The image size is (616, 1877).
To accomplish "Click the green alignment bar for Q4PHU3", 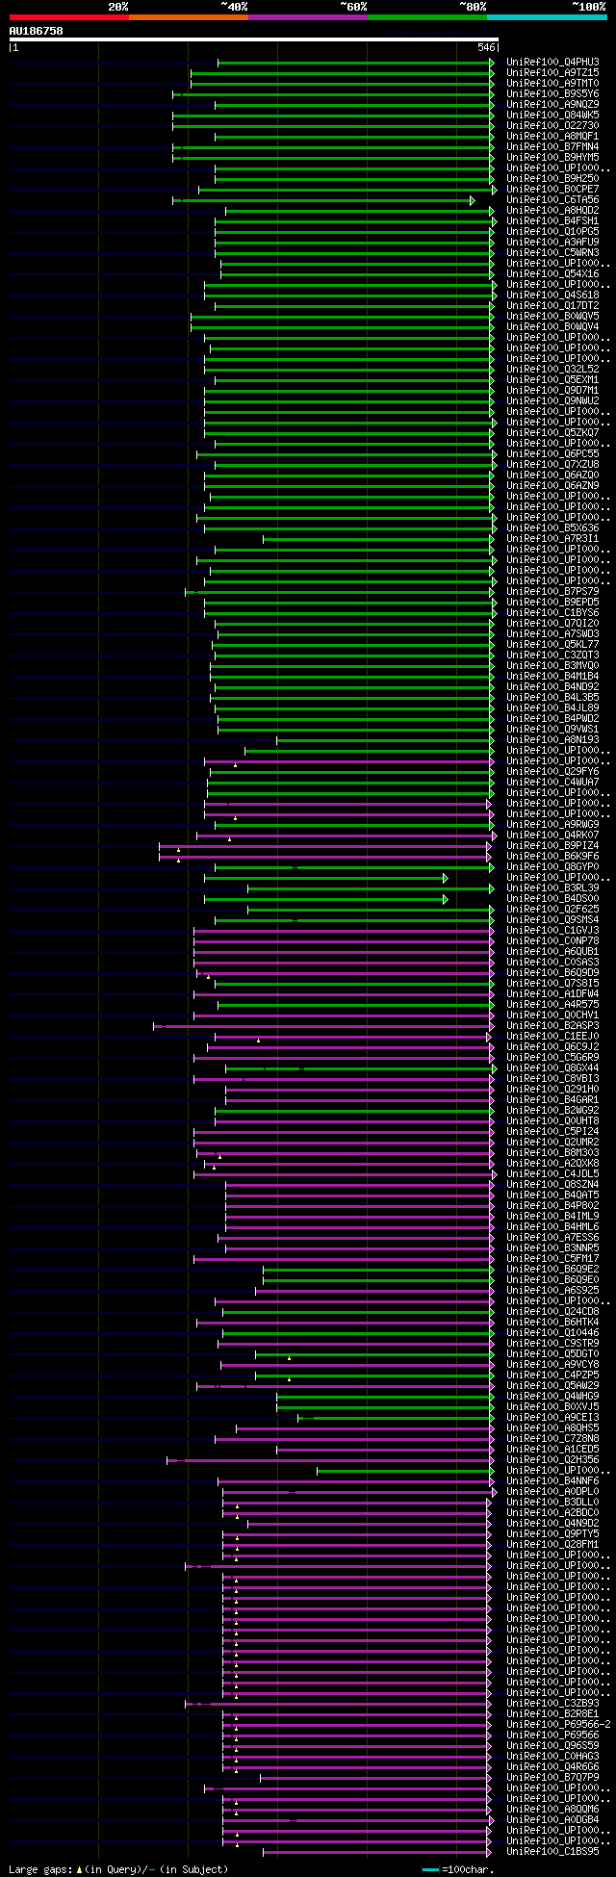I will pyautogui.click(x=355, y=63).
